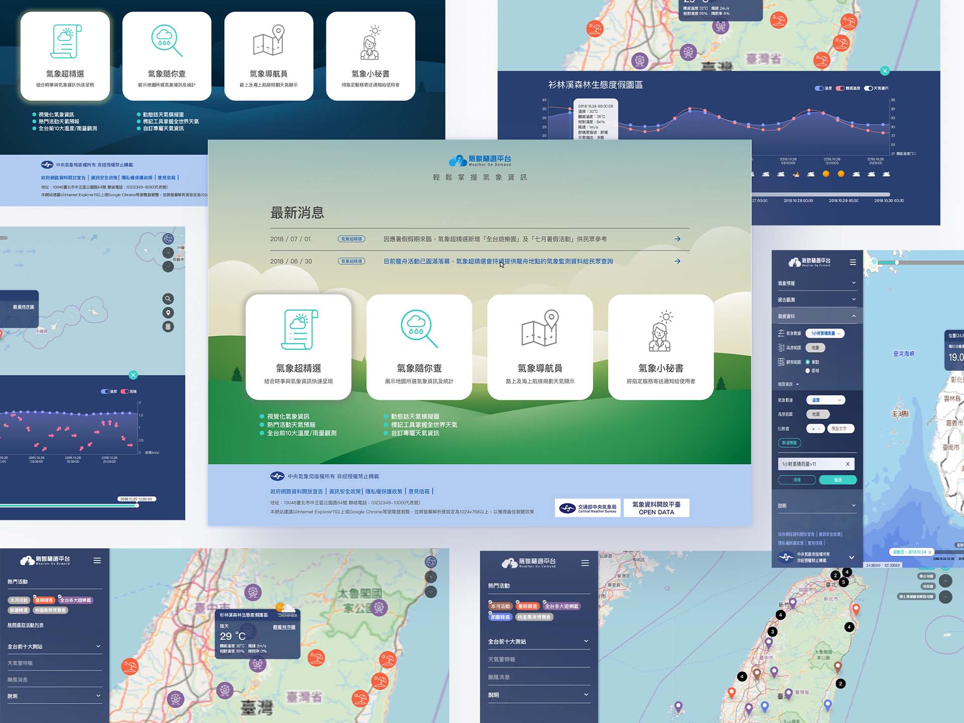This screenshot has height=723, width=964.
Task: Open hamburger menu in 氣候資料 sidebar panel
Action: pos(853,262)
